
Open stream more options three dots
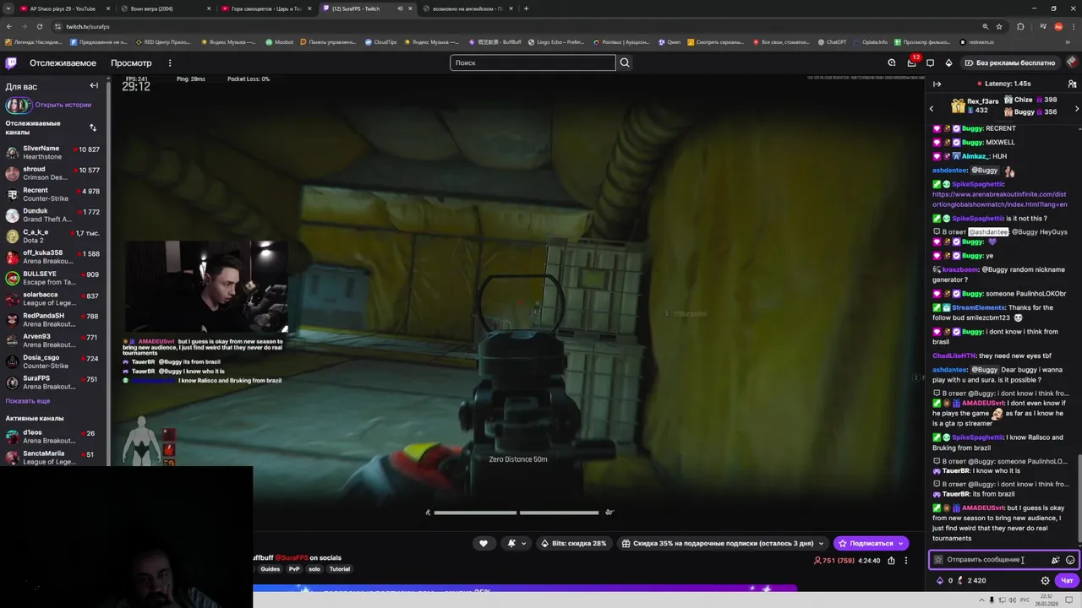tap(905, 560)
